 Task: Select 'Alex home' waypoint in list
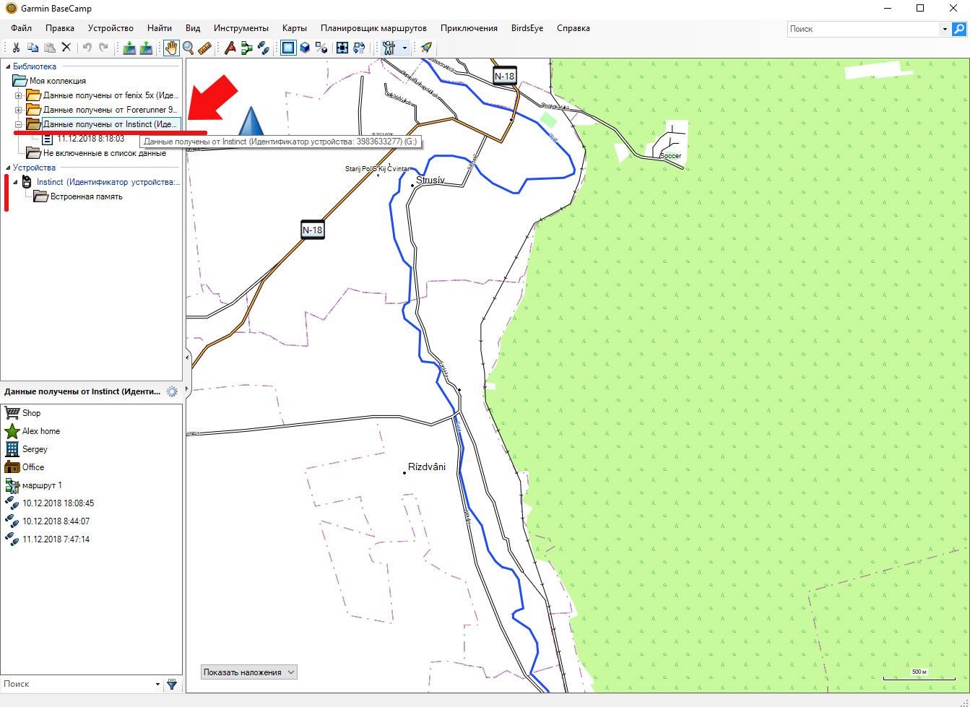[41, 431]
